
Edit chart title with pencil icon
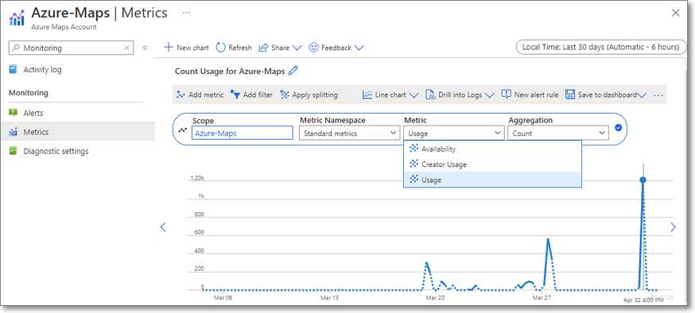(x=293, y=71)
